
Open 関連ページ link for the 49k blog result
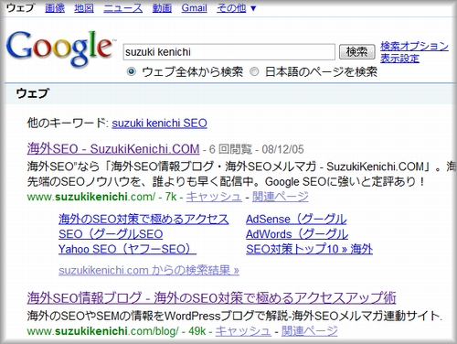coord(310,331)
